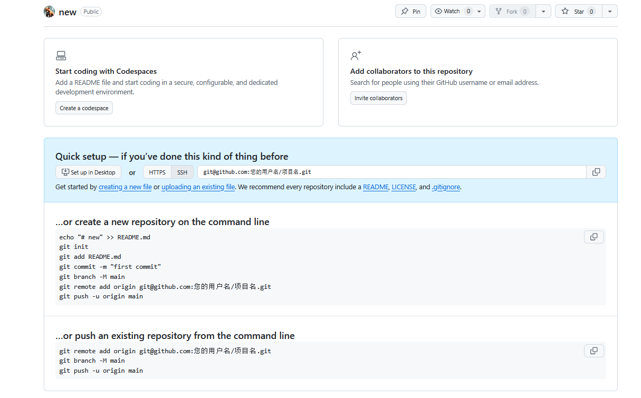Click the Invite collaborators button
This screenshot has width=641, height=398.
click(378, 98)
